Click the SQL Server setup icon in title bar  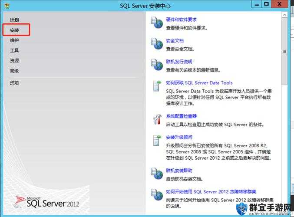pyautogui.click(x=7, y=6)
